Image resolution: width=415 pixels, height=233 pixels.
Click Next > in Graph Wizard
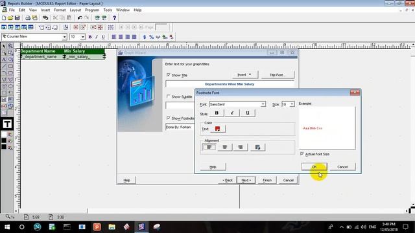(246, 180)
